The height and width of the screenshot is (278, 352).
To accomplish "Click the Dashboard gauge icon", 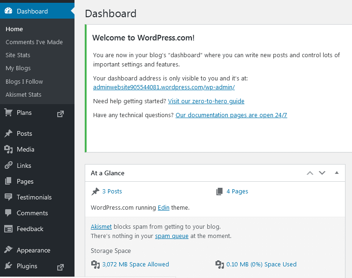I will pyautogui.click(x=8, y=11).
